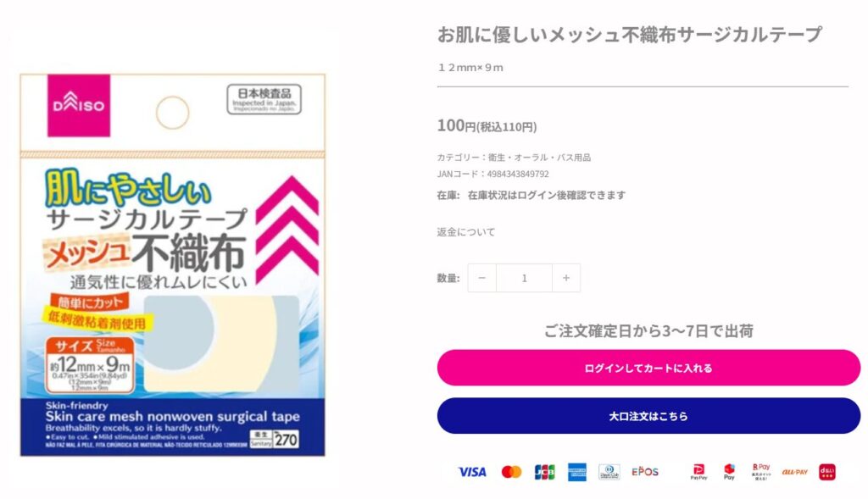
Task: Select the Mastercard payment icon
Action: tap(512, 472)
